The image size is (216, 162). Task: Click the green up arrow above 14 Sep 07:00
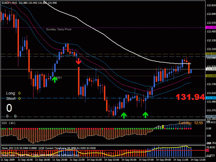[x=145, y=115]
